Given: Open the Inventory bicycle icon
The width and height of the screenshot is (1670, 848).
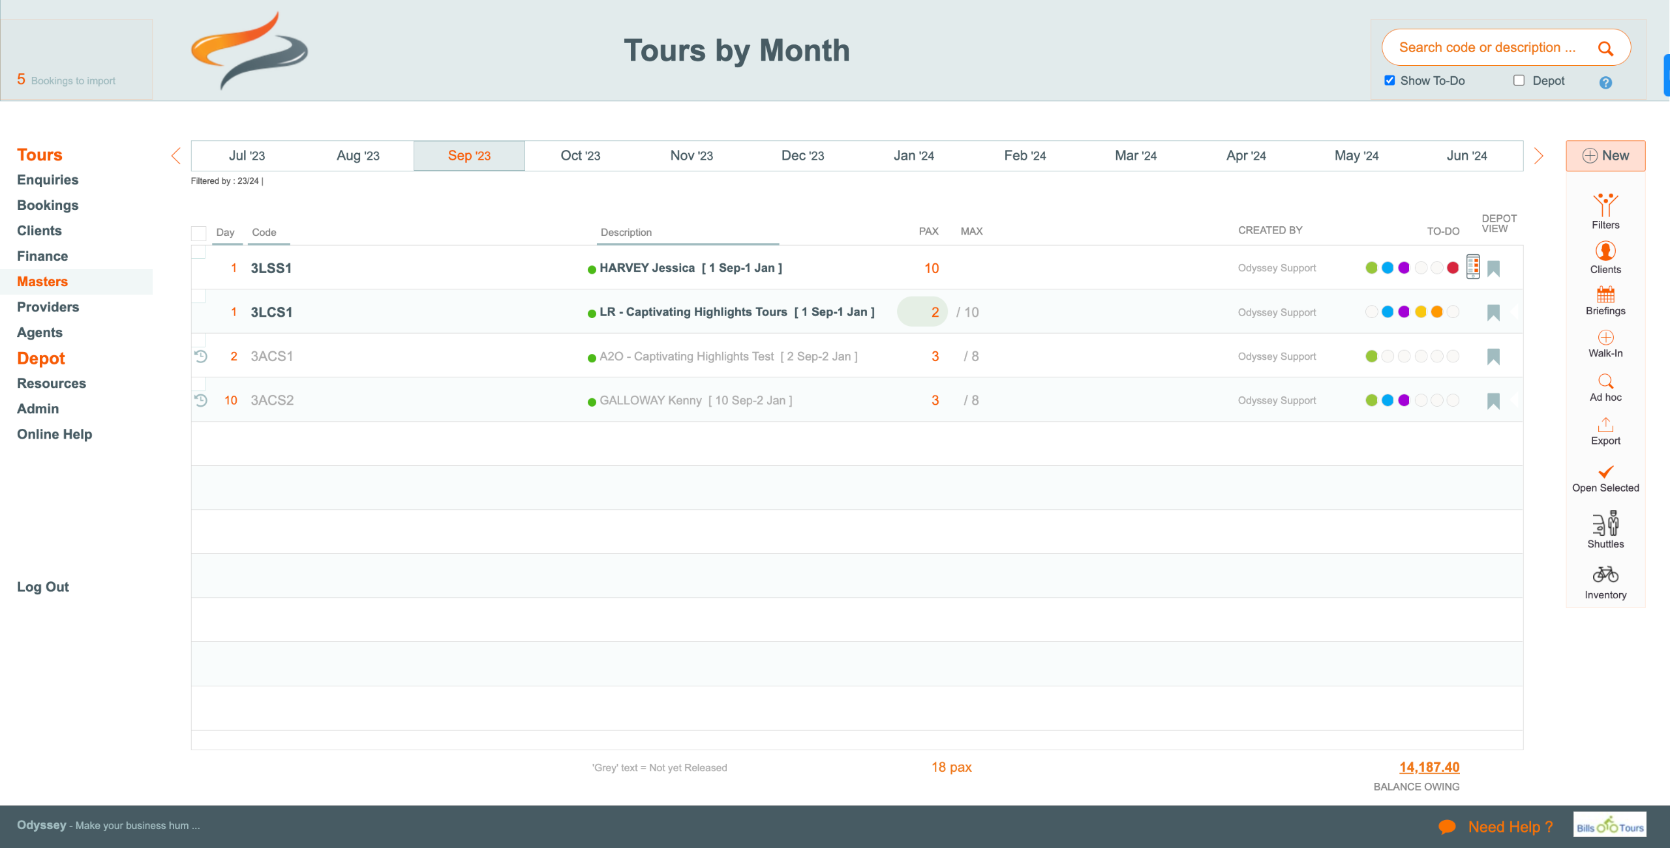Looking at the screenshot, I should [x=1605, y=574].
